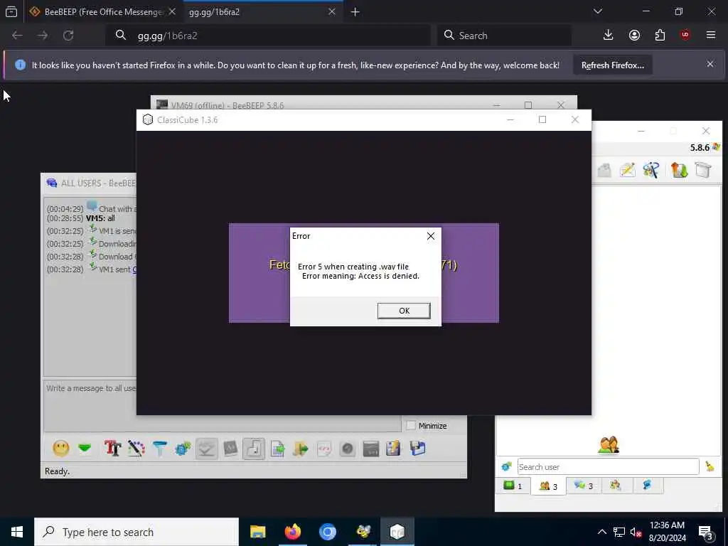Screen dimensions: 728x546
Task: Open File Explorer from taskbar
Action: click(x=257, y=532)
